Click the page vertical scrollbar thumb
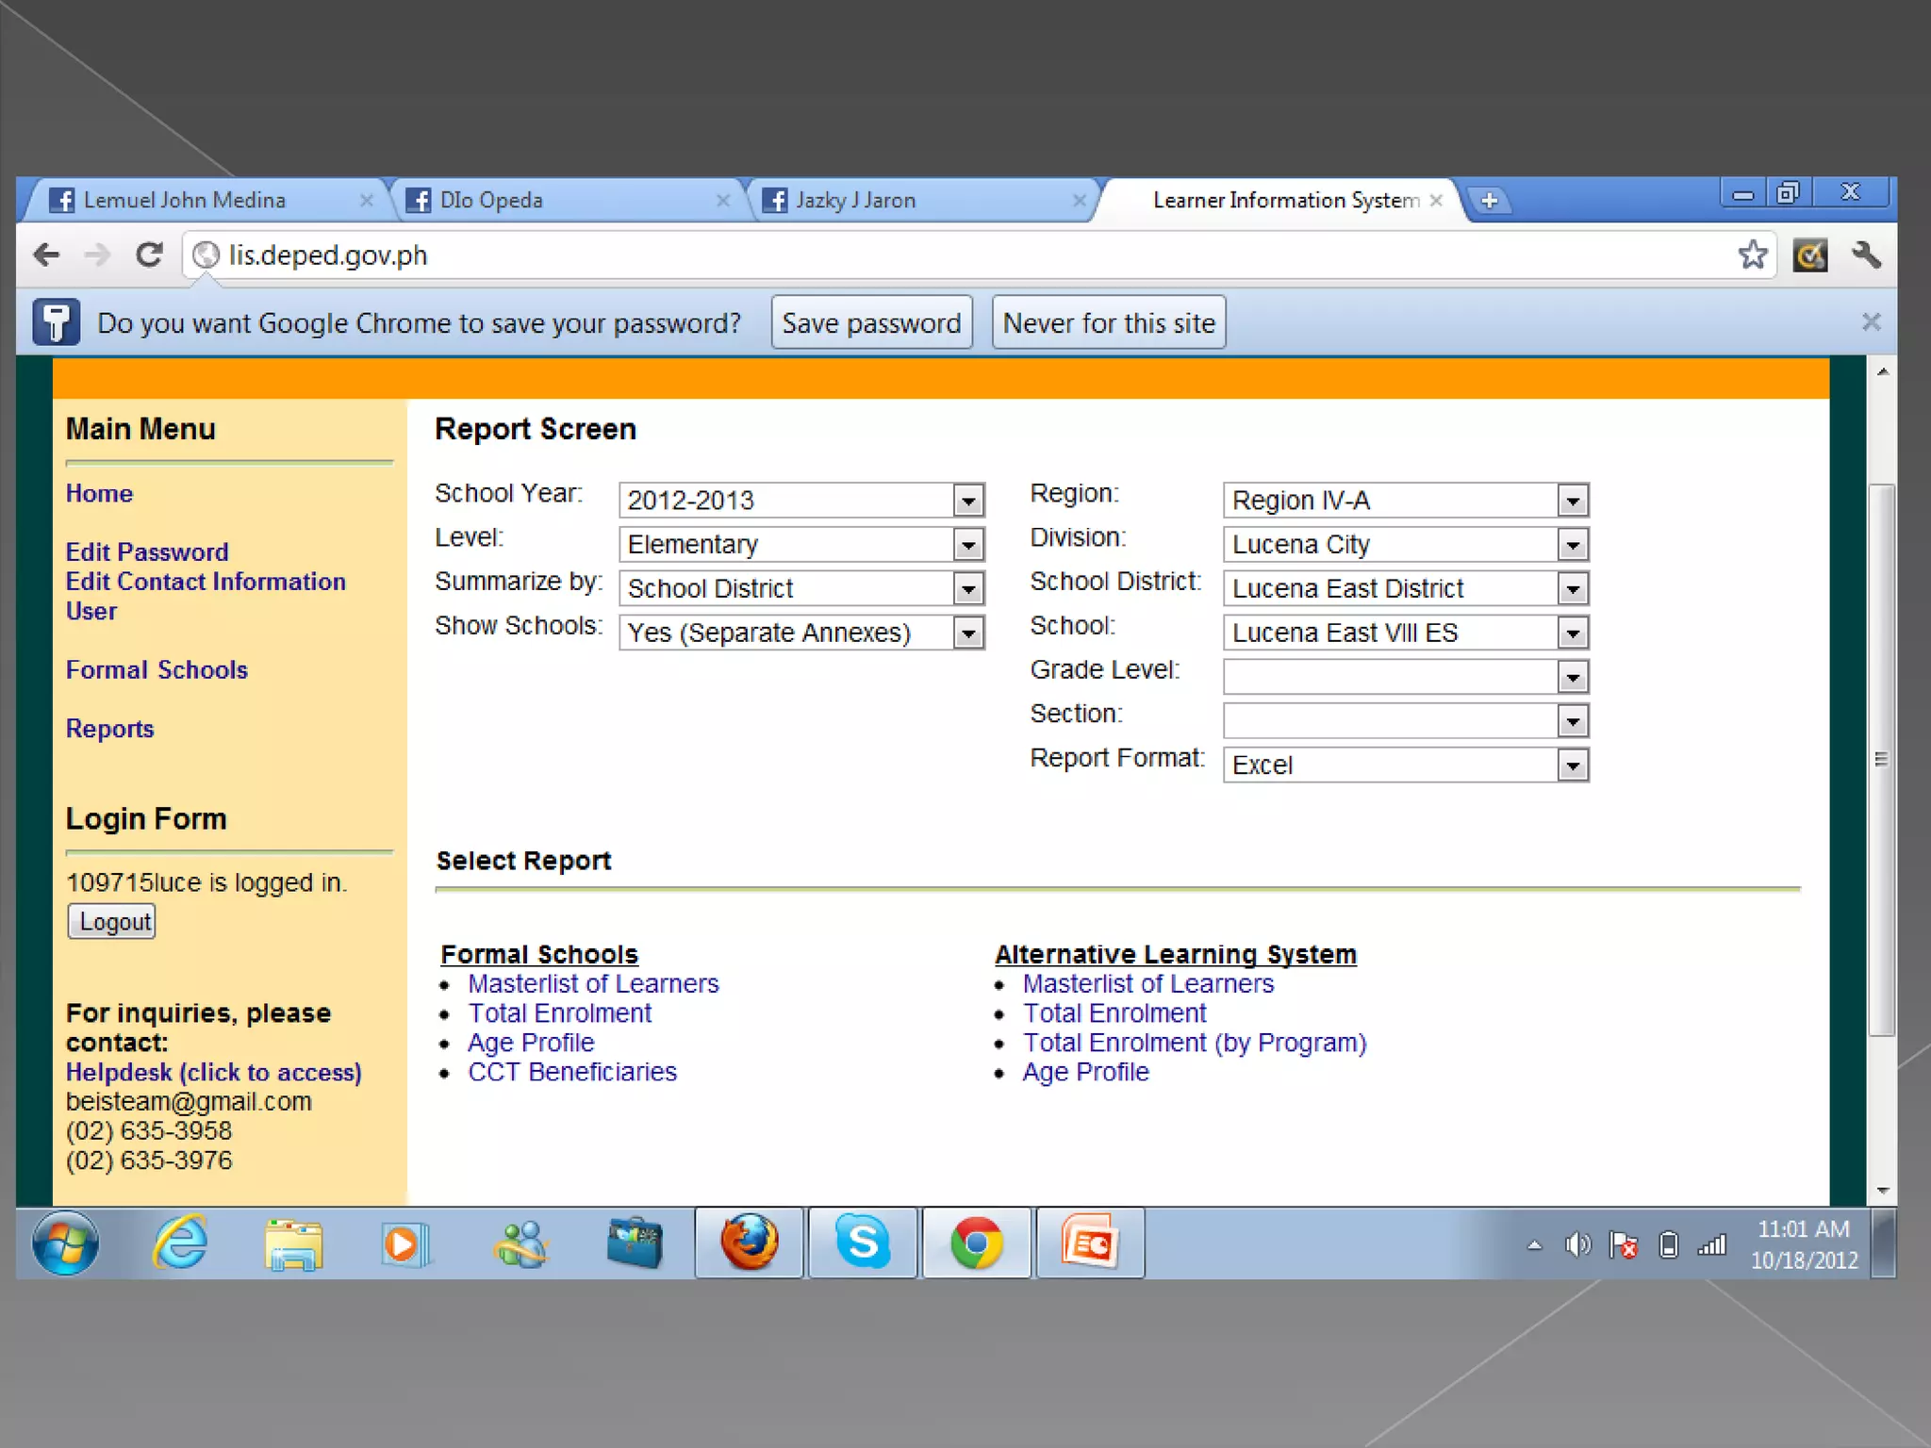 point(1881,760)
